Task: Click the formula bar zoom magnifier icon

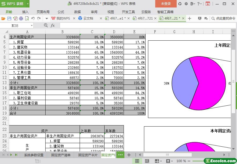Action: [x=46, y=25]
